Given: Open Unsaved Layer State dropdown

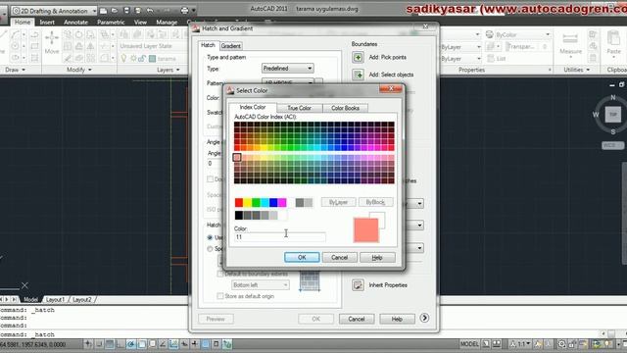Looking at the screenshot, I should (153, 46).
